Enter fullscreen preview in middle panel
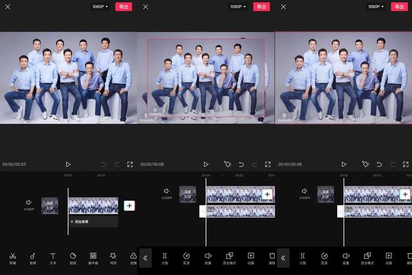Image resolution: width=412 pixels, height=275 pixels. (268, 164)
